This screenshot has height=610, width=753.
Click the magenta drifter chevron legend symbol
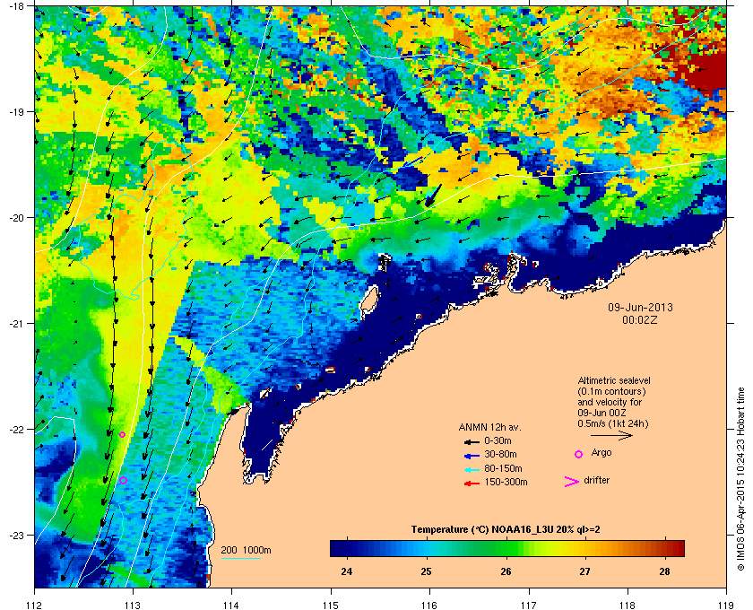click(572, 482)
